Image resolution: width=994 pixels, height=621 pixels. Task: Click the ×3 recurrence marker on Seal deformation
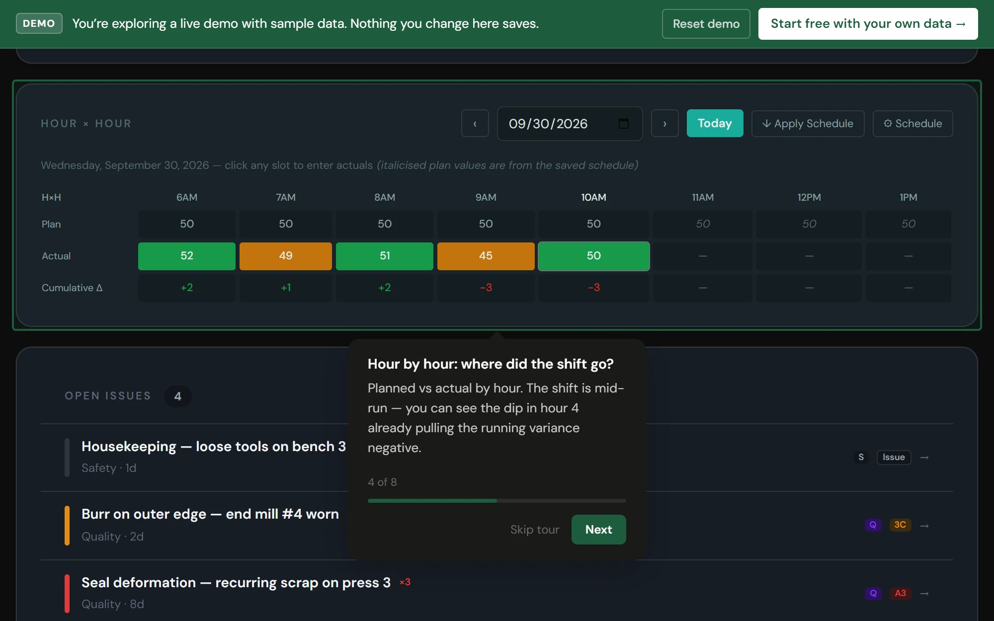[405, 582]
